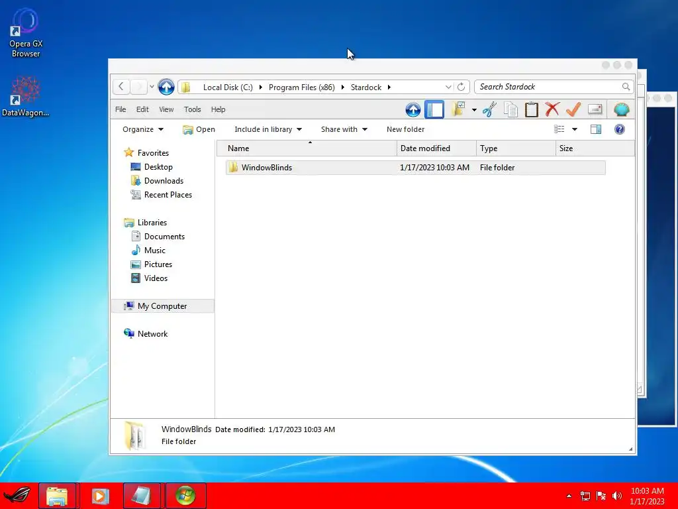Sort by Type column header

(x=516, y=148)
